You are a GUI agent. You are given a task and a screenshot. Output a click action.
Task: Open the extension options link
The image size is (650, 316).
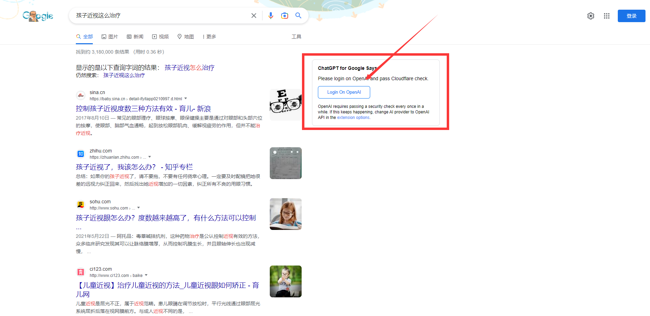(x=353, y=118)
